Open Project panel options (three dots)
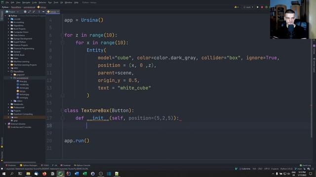This screenshot has height=177, width=316. pyautogui.click(x=39, y=12)
